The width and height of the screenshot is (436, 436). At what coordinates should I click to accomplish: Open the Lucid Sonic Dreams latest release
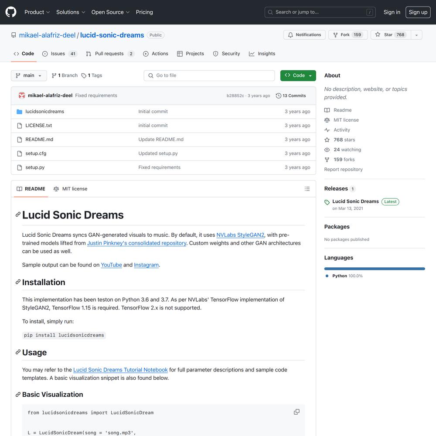click(x=355, y=201)
